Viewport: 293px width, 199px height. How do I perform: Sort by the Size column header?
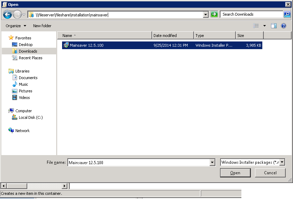[249, 36]
